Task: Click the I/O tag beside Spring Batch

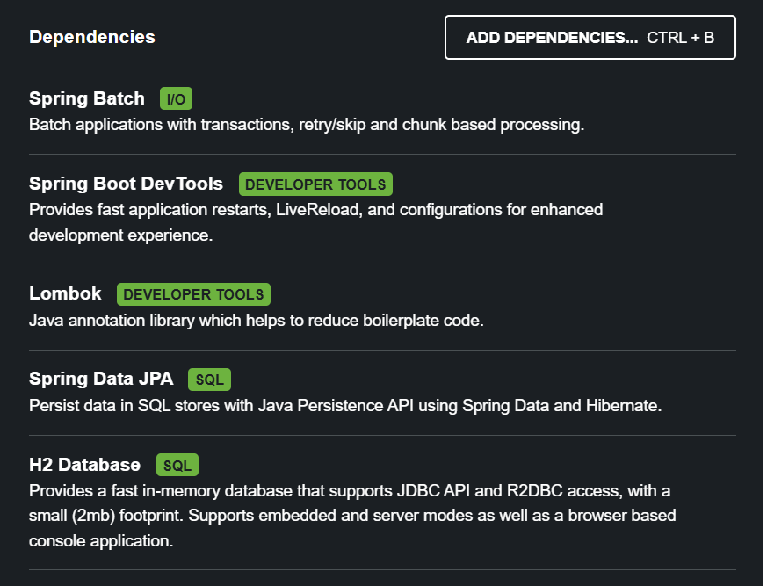Action: click(x=177, y=99)
